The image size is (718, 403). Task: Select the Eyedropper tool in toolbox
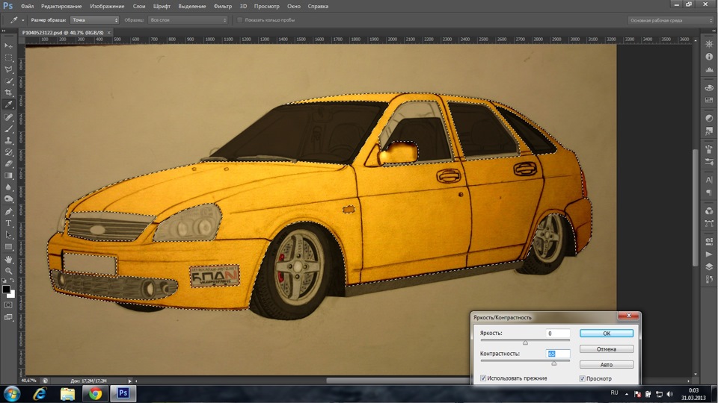coord(8,104)
